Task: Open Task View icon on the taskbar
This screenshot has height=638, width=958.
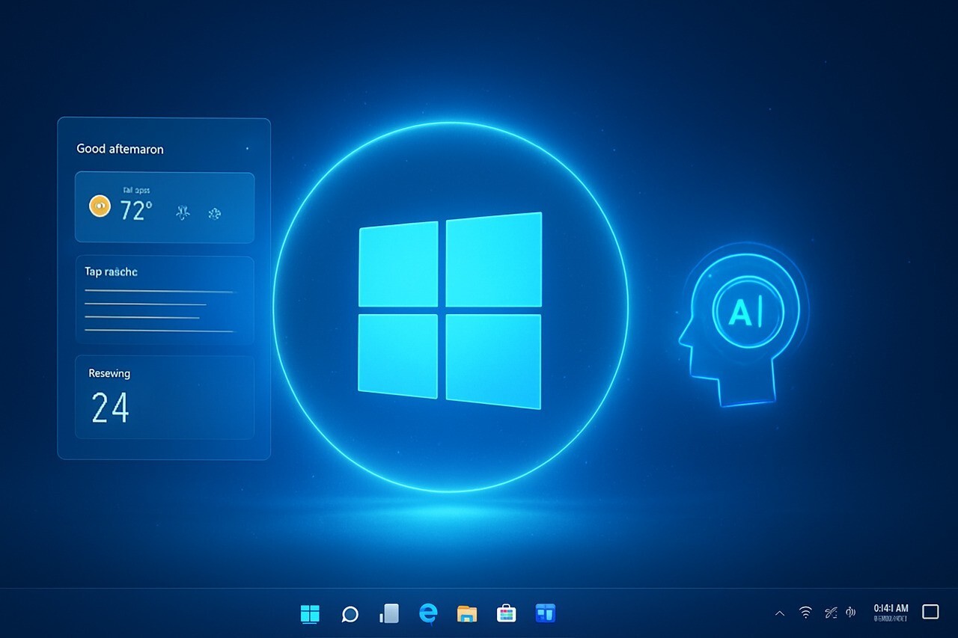Action: pos(389,613)
